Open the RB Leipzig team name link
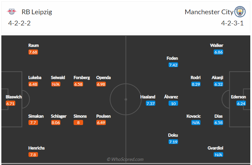Screen dimensions: 252x165 click(37, 12)
